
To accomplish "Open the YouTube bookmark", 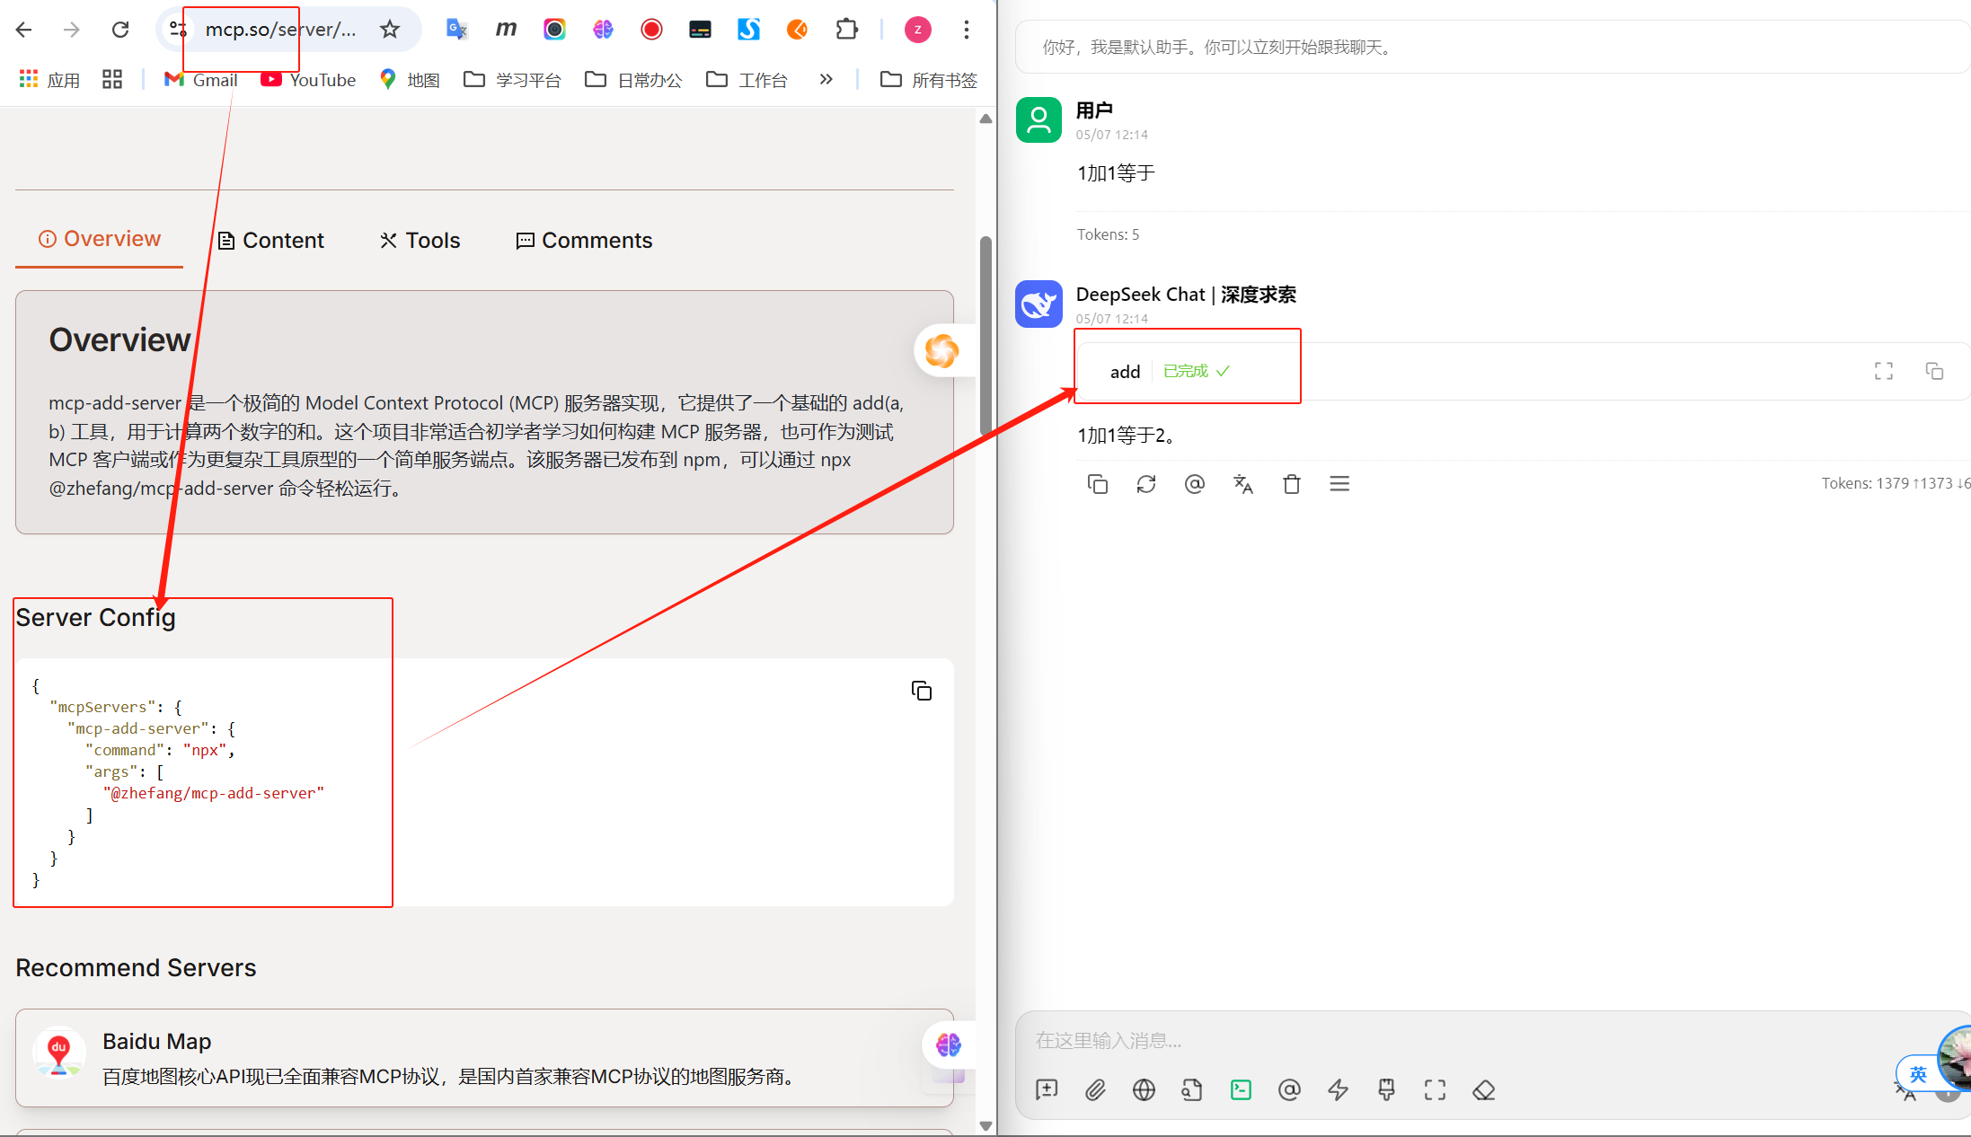I will coord(308,80).
